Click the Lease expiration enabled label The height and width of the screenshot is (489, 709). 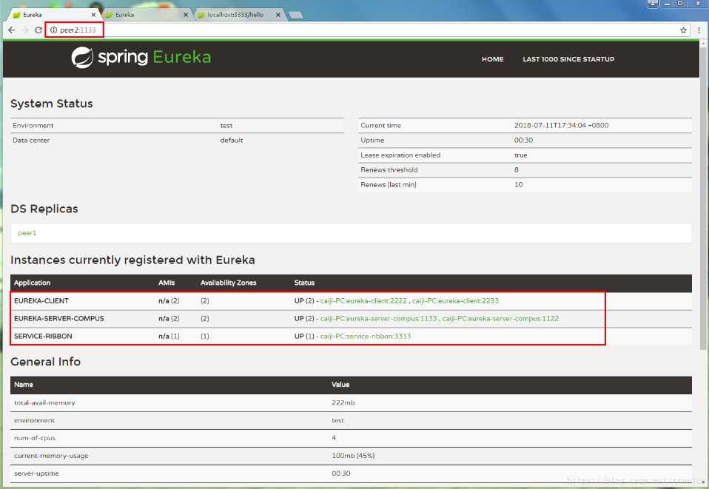[x=400, y=155]
